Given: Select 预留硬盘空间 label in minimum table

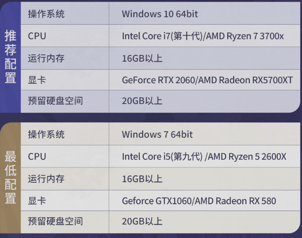Looking at the screenshot, I should pyautogui.click(x=55, y=221).
